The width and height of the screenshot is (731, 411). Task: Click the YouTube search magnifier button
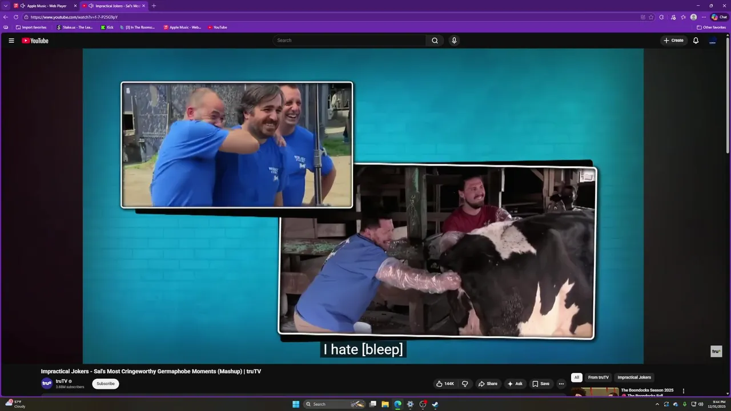pyautogui.click(x=435, y=41)
